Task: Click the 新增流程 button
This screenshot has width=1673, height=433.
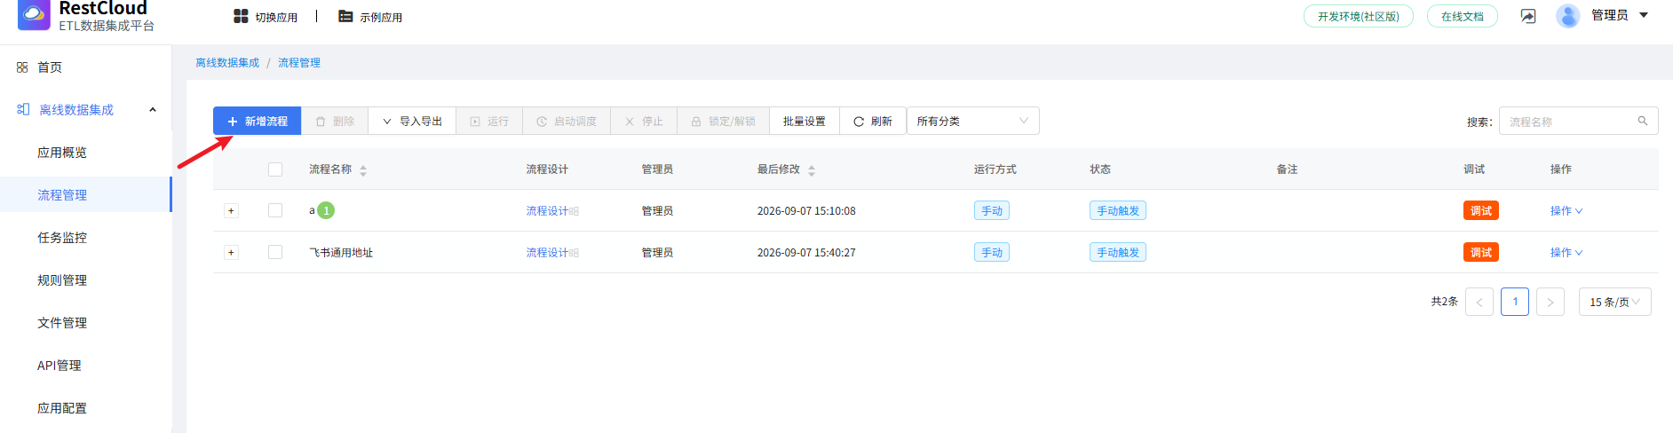Action: tap(258, 121)
